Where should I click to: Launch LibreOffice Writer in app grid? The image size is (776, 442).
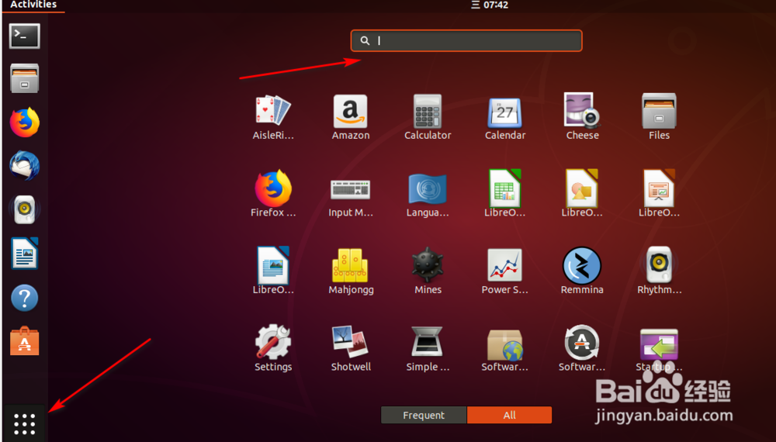click(273, 271)
